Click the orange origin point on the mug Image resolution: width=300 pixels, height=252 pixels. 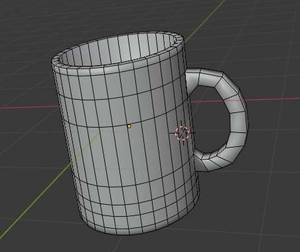(129, 126)
